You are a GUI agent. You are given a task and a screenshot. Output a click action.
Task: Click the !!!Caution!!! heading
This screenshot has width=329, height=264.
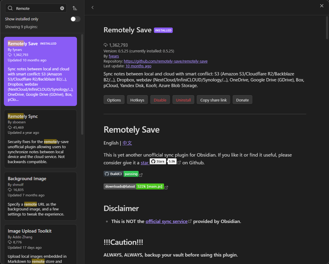point(123,242)
